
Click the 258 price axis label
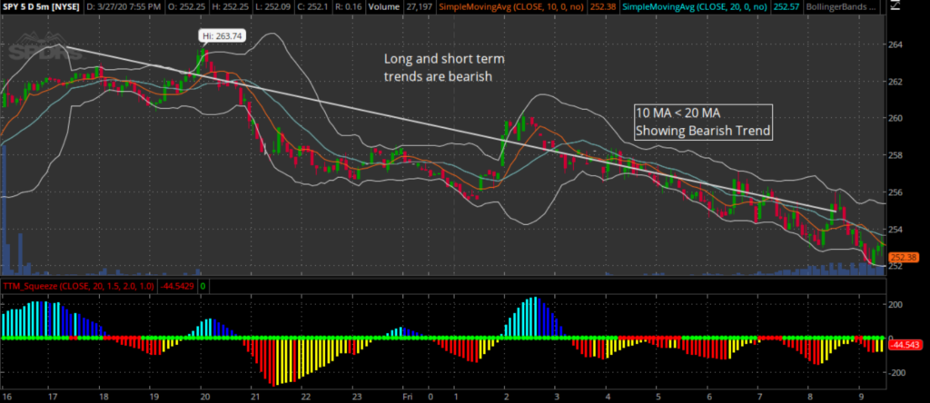[x=896, y=155]
